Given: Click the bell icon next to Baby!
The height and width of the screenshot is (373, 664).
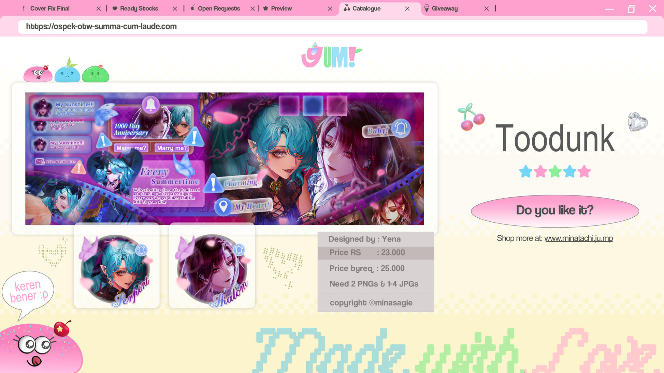Looking at the screenshot, I should point(401,128).
